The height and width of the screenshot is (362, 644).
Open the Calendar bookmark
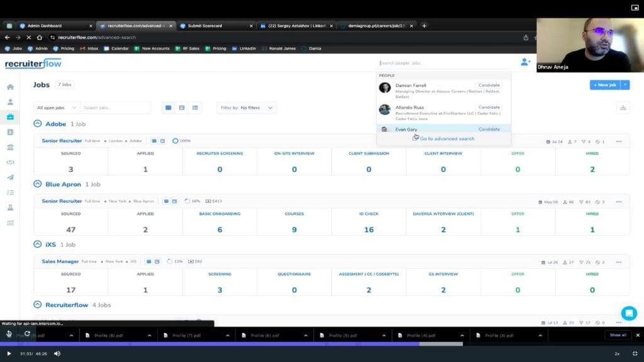(x=116, y=48)
